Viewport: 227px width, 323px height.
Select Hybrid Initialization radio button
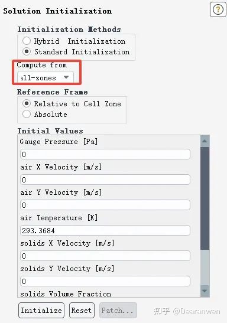click(x=27, y=41)
